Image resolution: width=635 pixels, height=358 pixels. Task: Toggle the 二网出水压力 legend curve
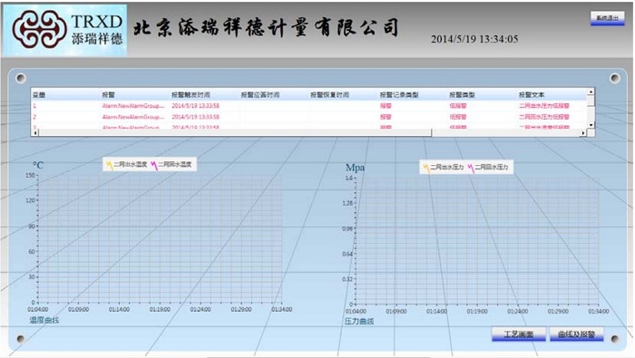pos(443,167)
